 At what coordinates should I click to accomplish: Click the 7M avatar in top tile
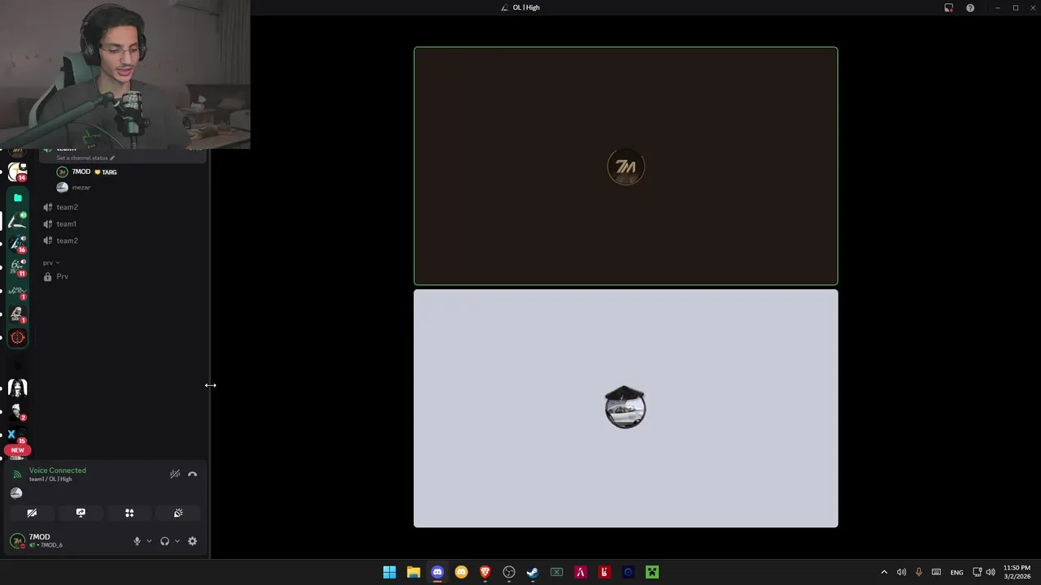pos(625,167)
